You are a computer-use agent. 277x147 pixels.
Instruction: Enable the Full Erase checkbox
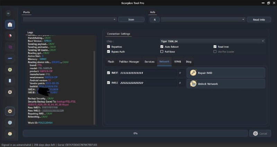pyautogui.click(x=162, y=51)
